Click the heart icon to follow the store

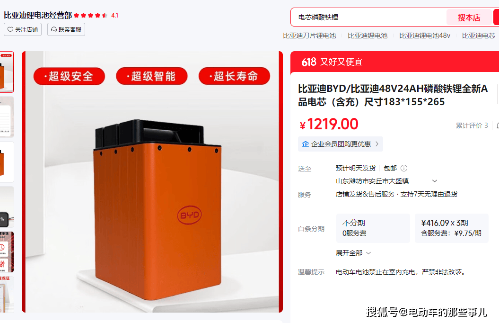pos(10,30)
